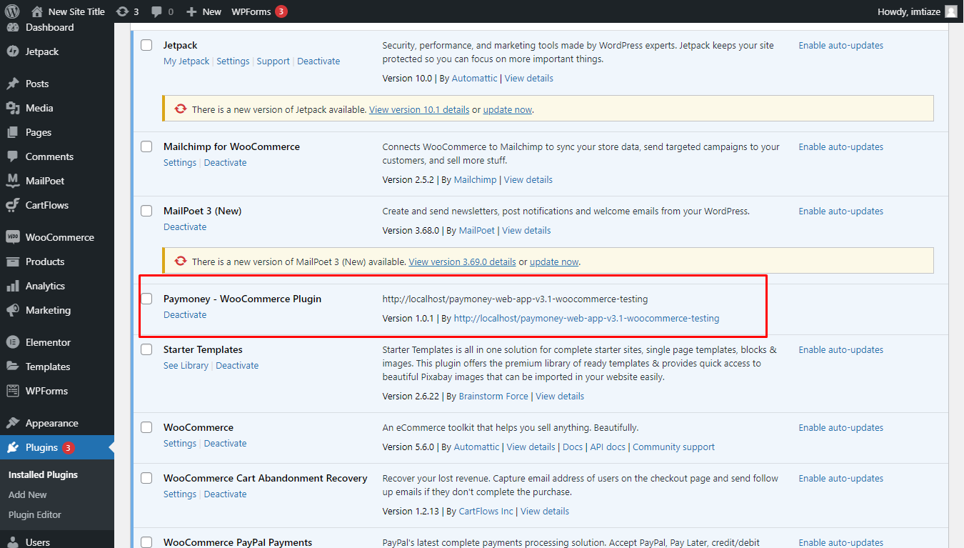Open Plugin Editor submenu item
Viewport: 964px width, 548px height.
(35, 514)
